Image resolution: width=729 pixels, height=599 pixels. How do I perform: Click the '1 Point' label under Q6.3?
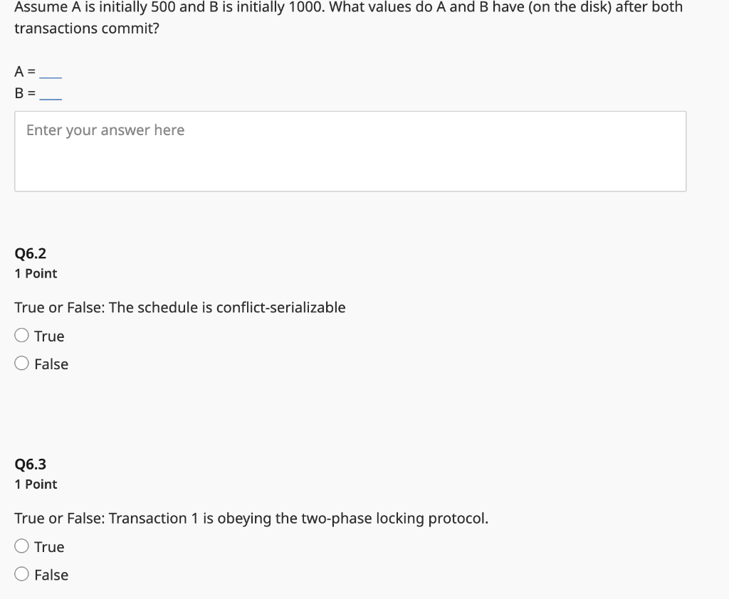[35, 484]
